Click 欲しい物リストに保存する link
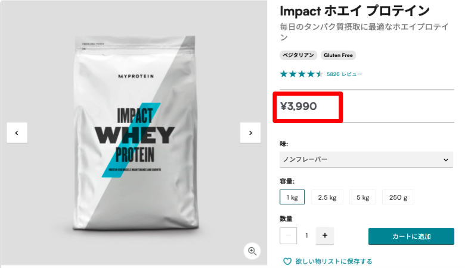 pos(334,261)
